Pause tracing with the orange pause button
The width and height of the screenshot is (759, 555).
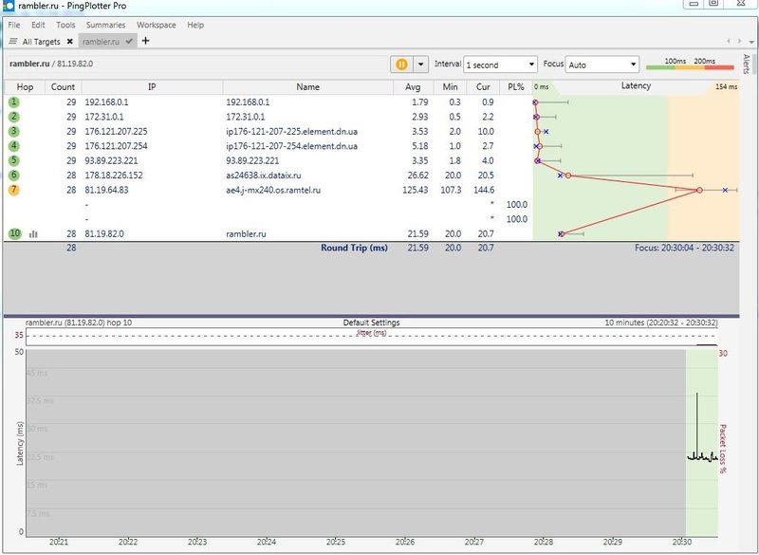coord(401,65)
